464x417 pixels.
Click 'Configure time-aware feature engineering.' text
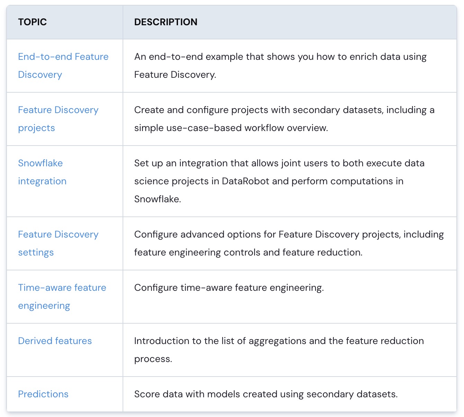click(x=229, y=288)
